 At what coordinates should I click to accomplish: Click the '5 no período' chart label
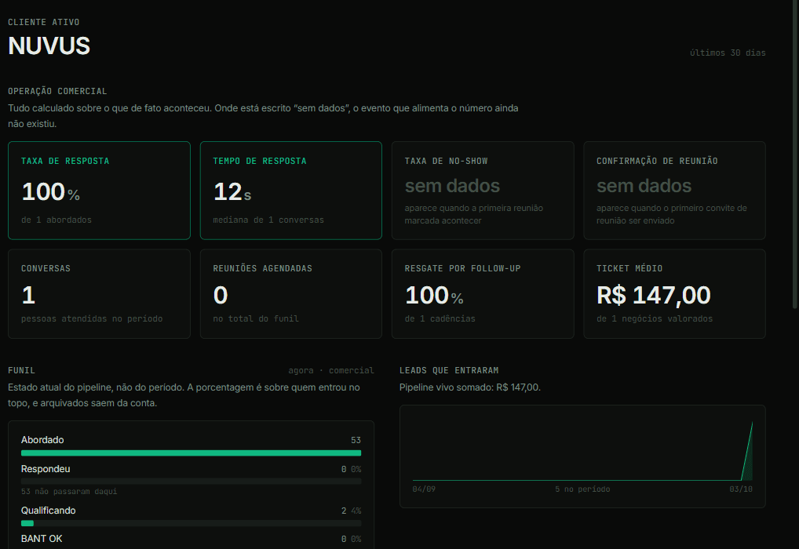click(x=582, y=489)
